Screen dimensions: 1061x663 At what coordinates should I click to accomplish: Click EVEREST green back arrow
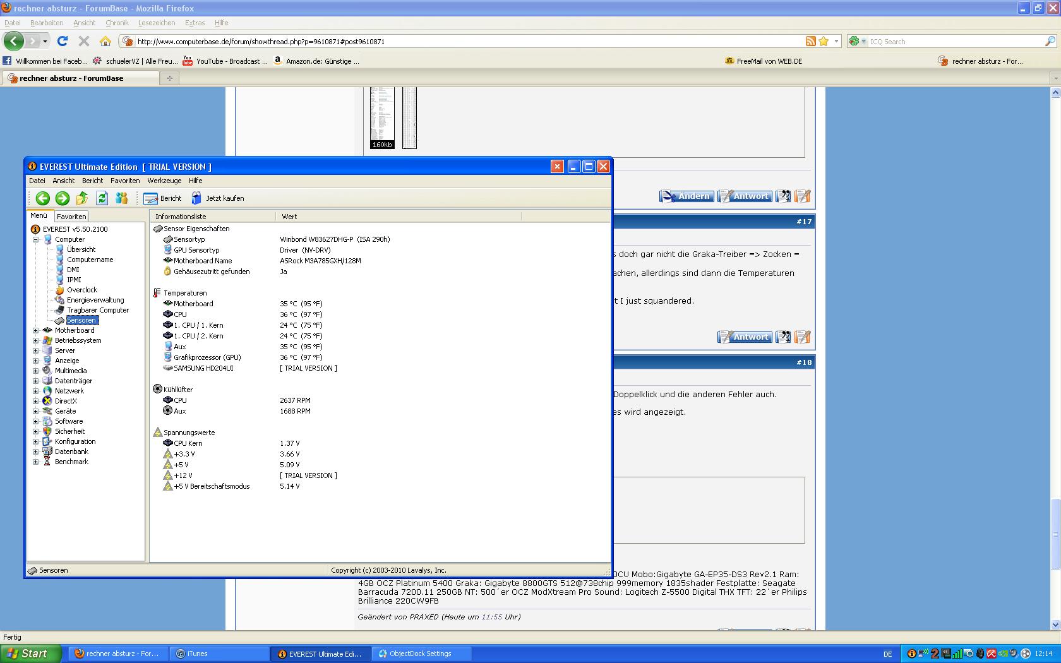[42, 198]
